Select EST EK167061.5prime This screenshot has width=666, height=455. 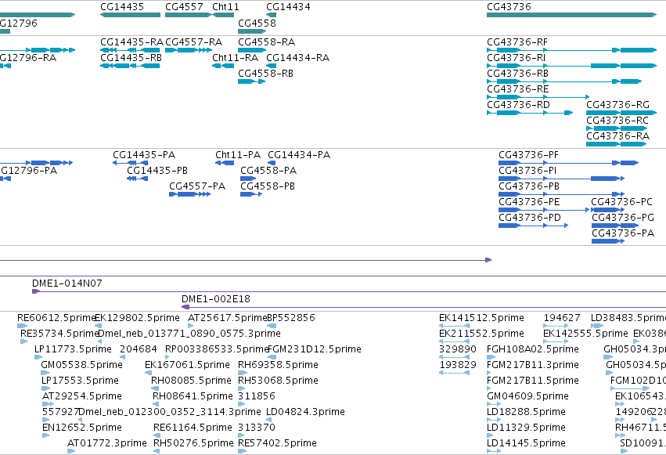[x=187, y=365]
